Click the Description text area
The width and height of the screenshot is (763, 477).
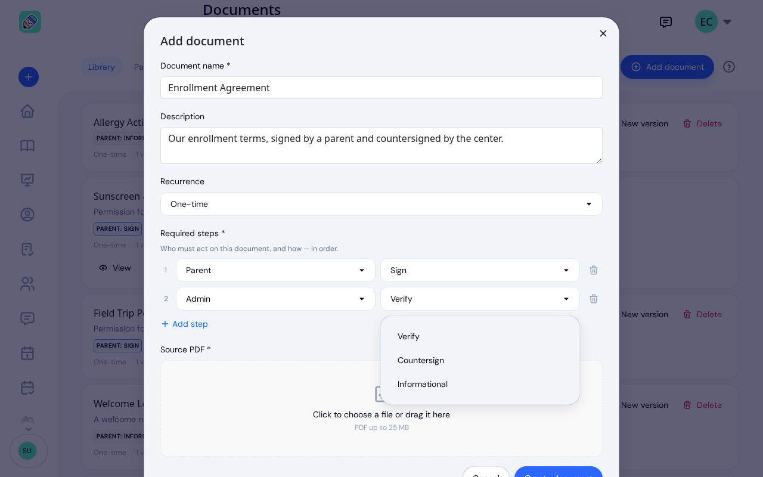tap(381, 145)
